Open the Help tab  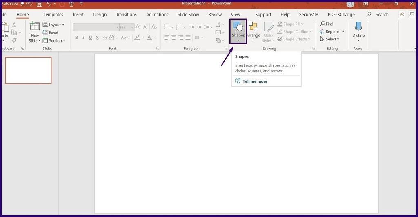285,14
